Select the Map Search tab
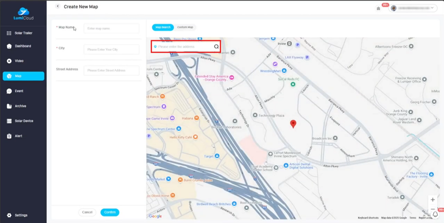The height and width of the screenshot is (223, 444). [163, 27]
